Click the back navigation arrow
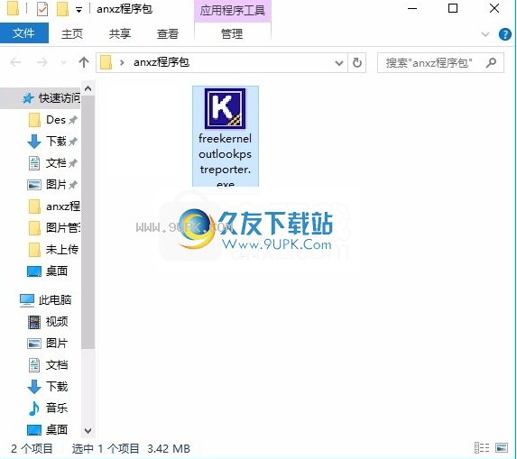 pyautogui.click(x=15, y=62)
